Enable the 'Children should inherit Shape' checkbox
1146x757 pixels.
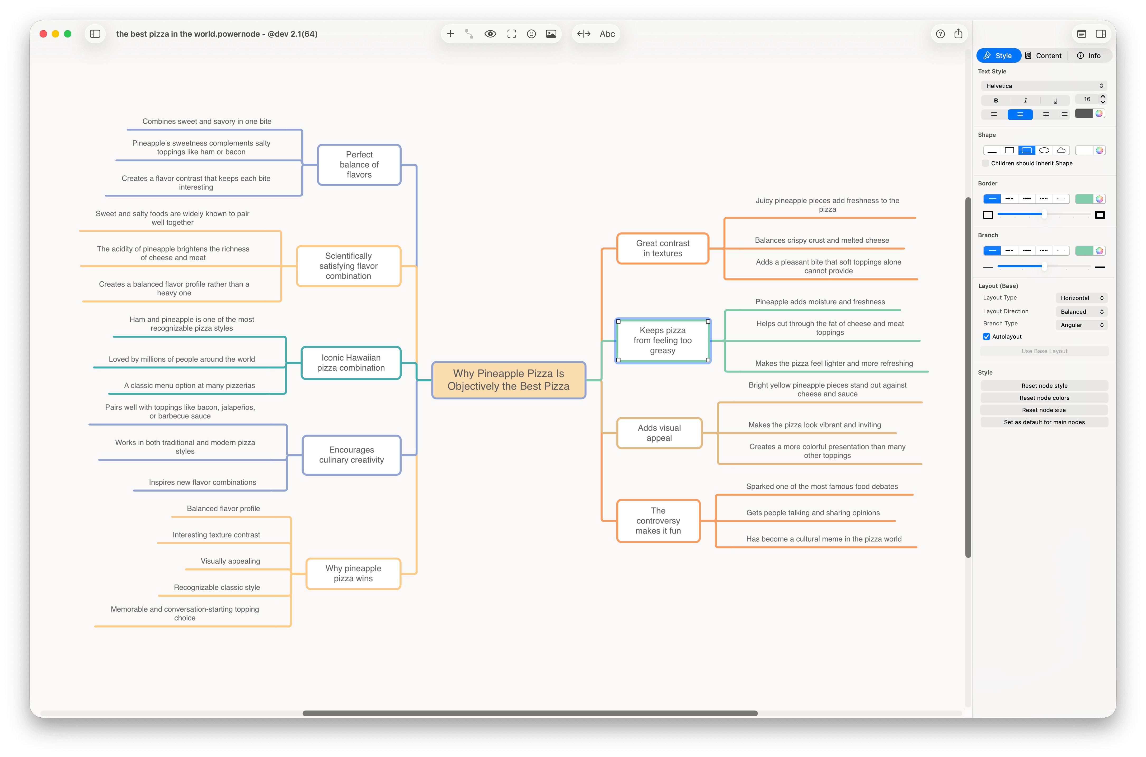pos(986,163)
